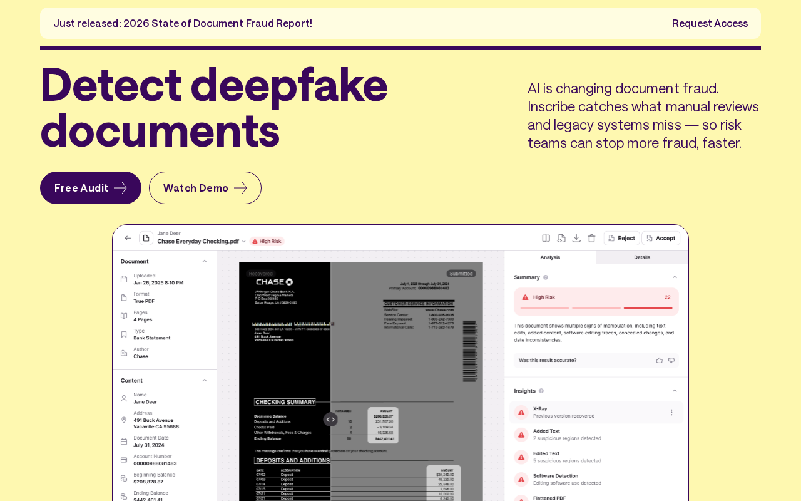Click the address 491 Buck Avenue
801x501 pixels.
pos(153,420)
